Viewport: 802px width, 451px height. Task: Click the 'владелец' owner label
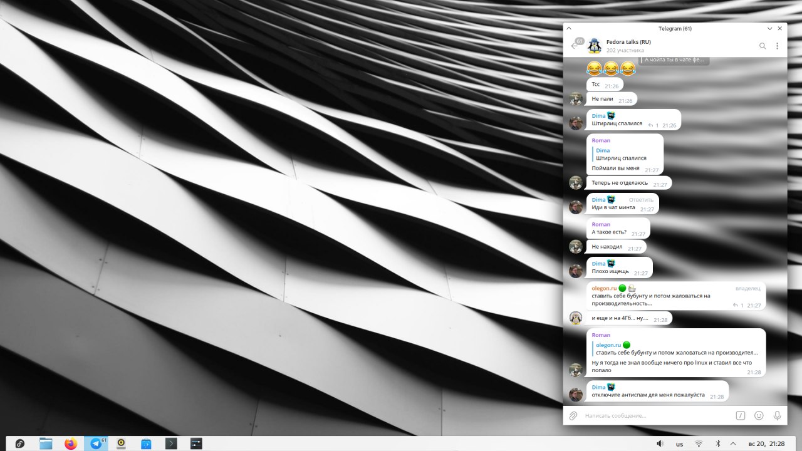(747, 288)
